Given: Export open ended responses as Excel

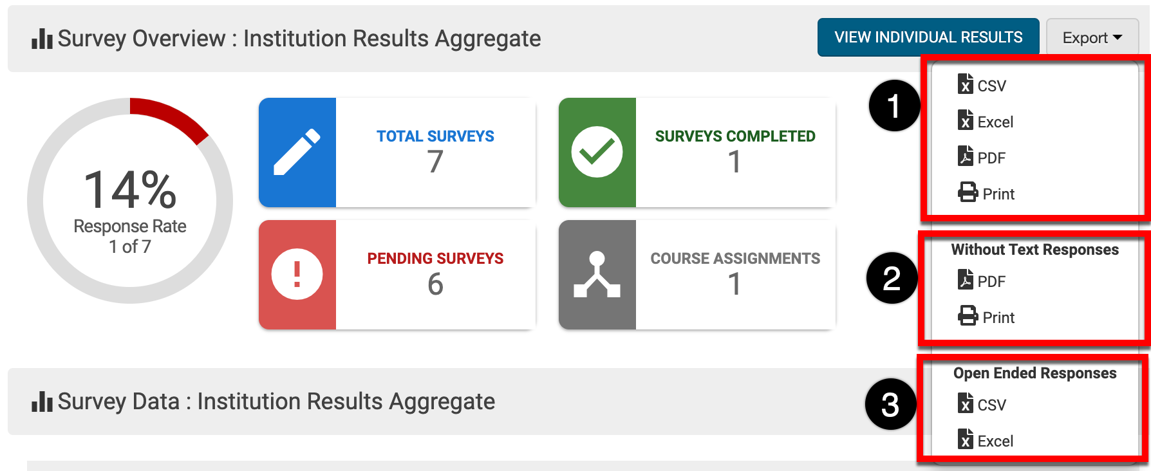Looking at the screenshot, I should pyautogui.click(x=995, y=441).
